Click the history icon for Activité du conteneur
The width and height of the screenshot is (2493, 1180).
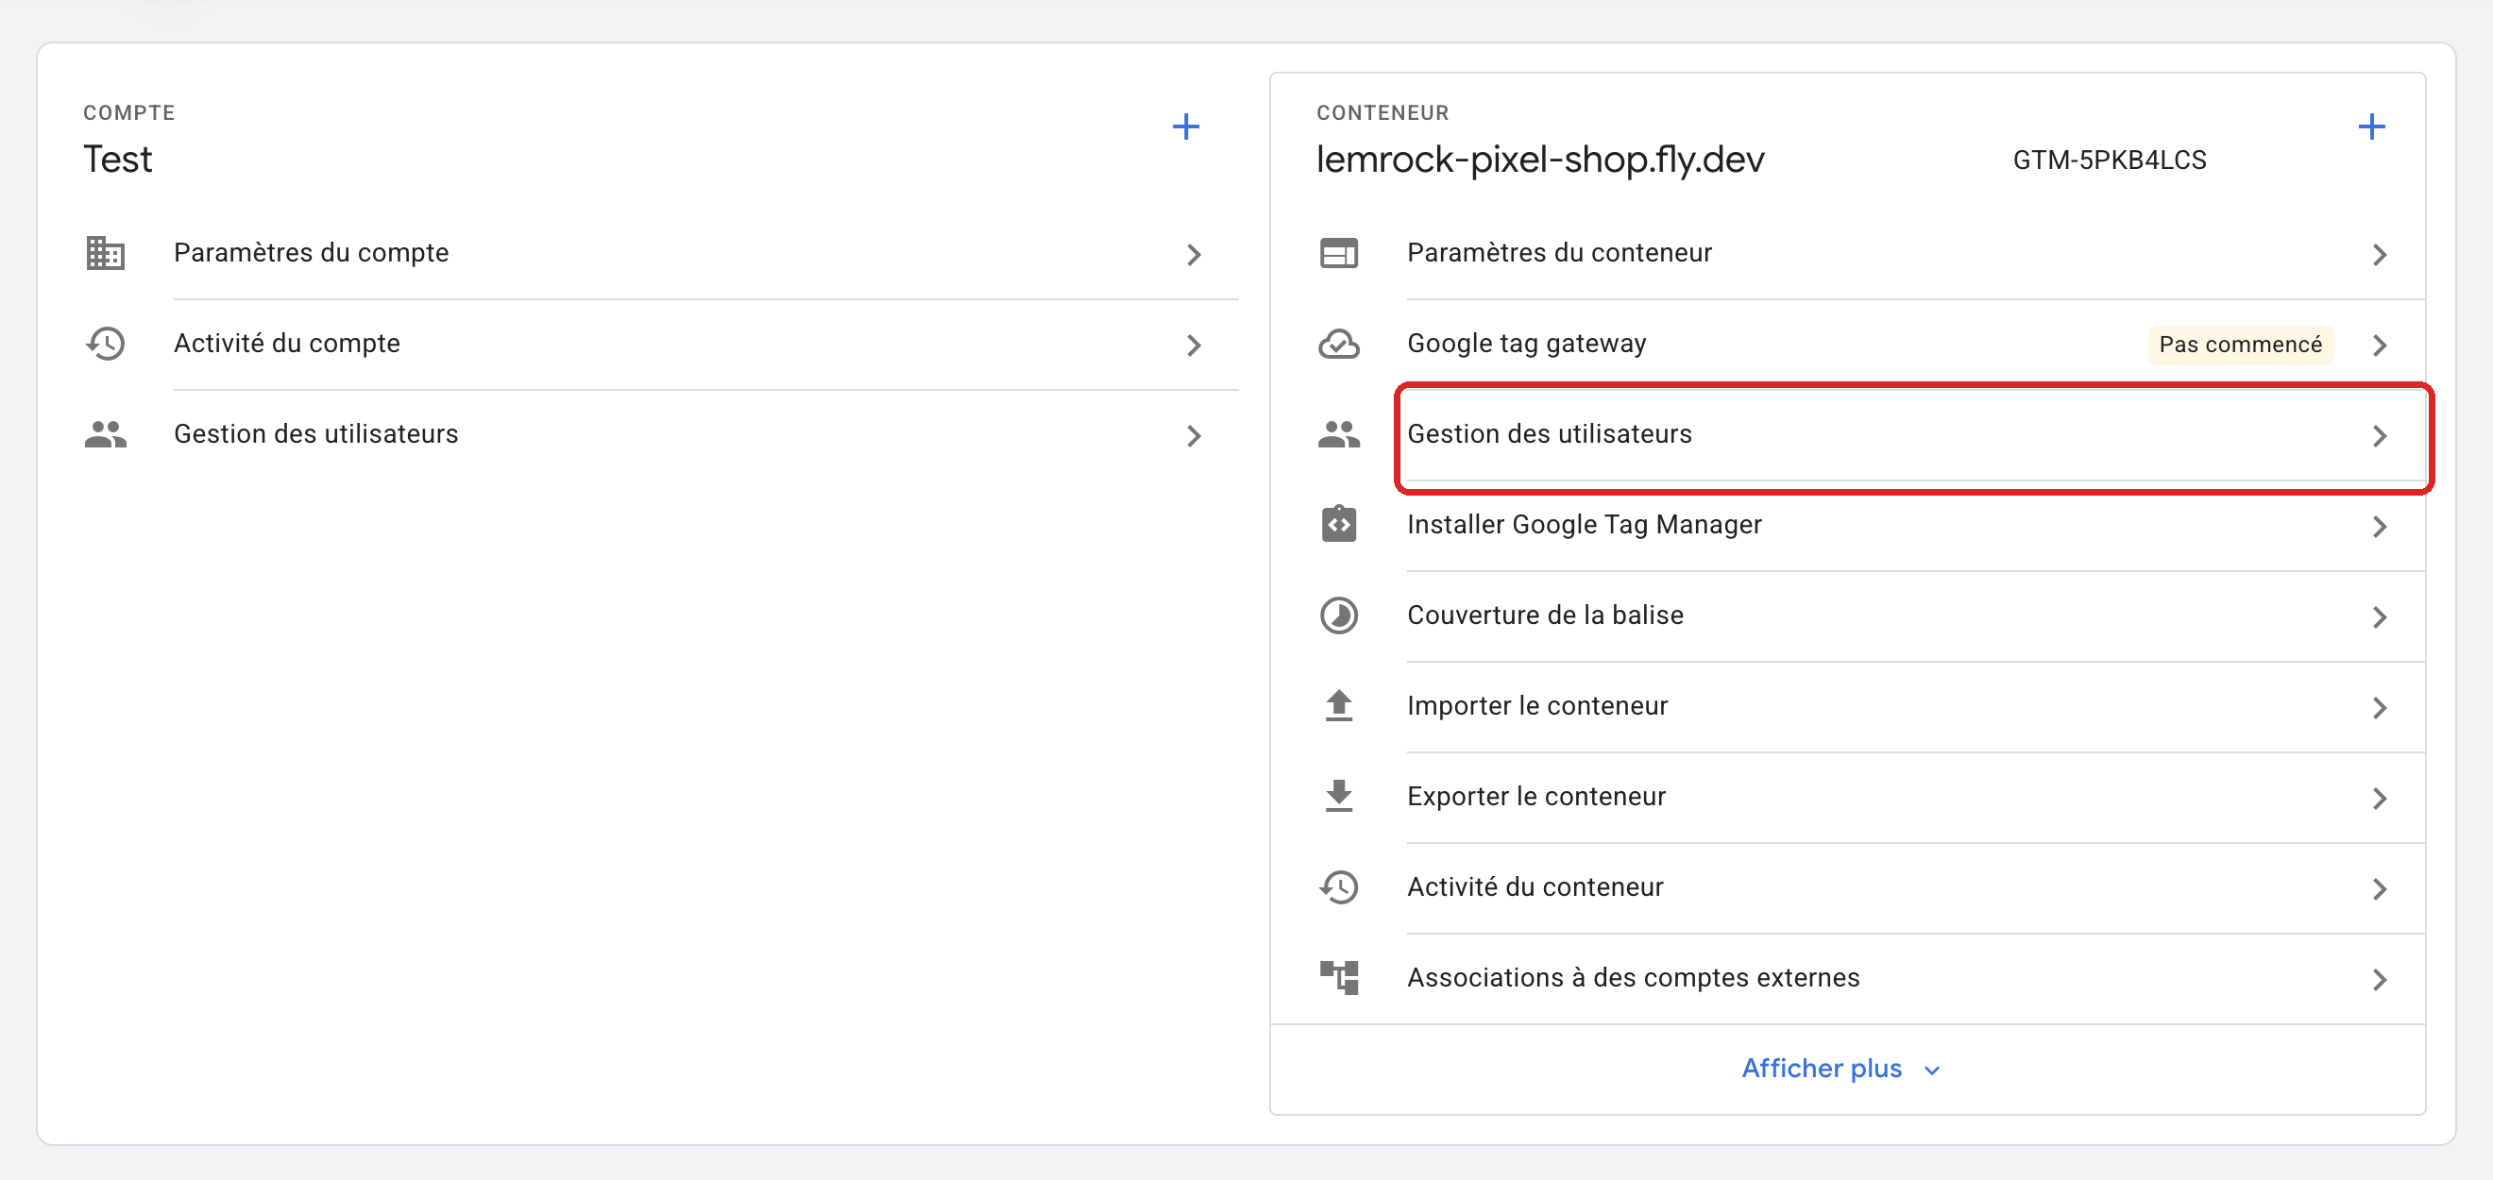click(x=1338, y=887)
